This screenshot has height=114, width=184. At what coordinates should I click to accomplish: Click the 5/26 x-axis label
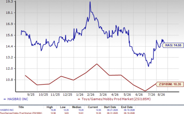pos(127,94)
